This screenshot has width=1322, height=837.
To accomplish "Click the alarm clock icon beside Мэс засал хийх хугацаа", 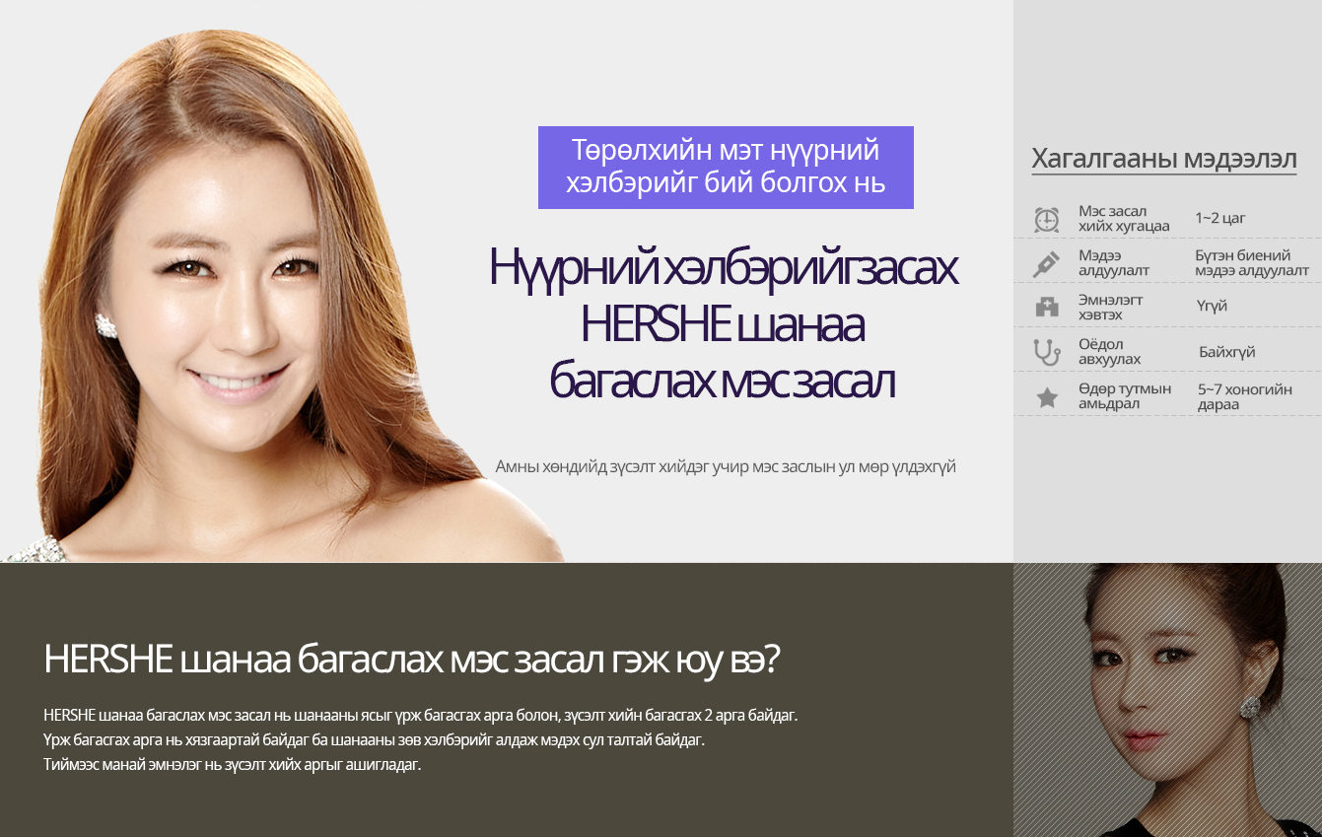I will coord(1047,219).
